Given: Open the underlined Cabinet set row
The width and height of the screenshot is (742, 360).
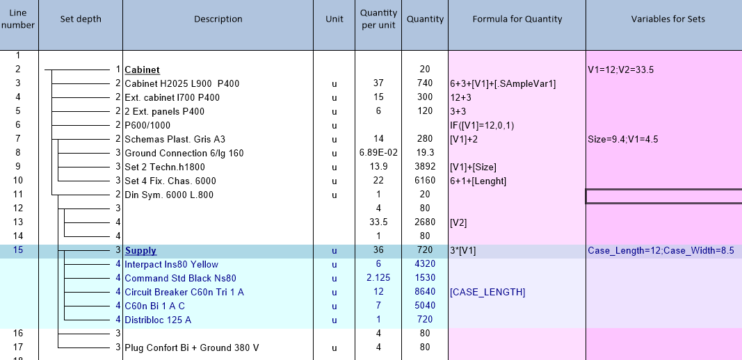Looking at the screenshot, I should [143, 69].
